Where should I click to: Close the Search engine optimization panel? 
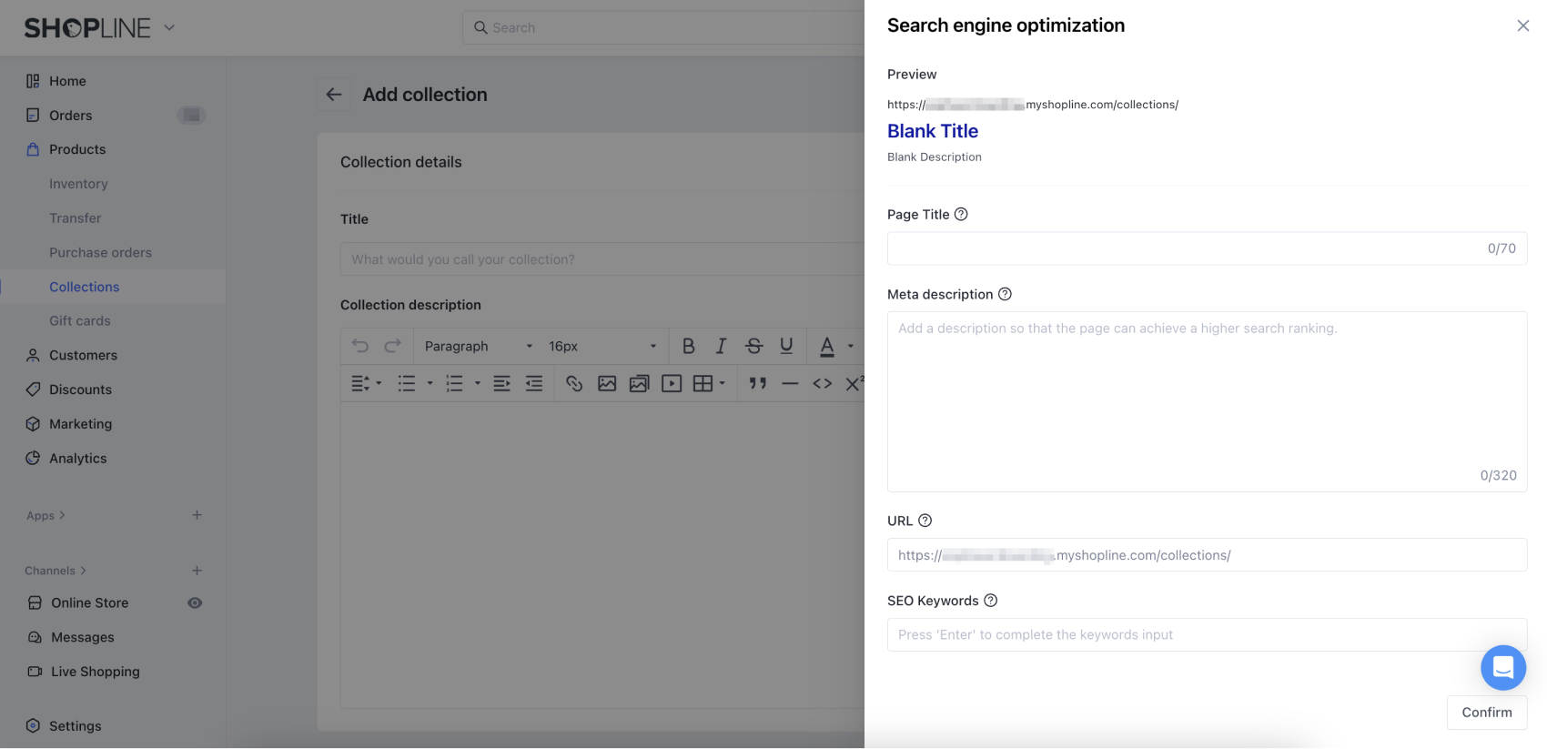point(1522,25)
